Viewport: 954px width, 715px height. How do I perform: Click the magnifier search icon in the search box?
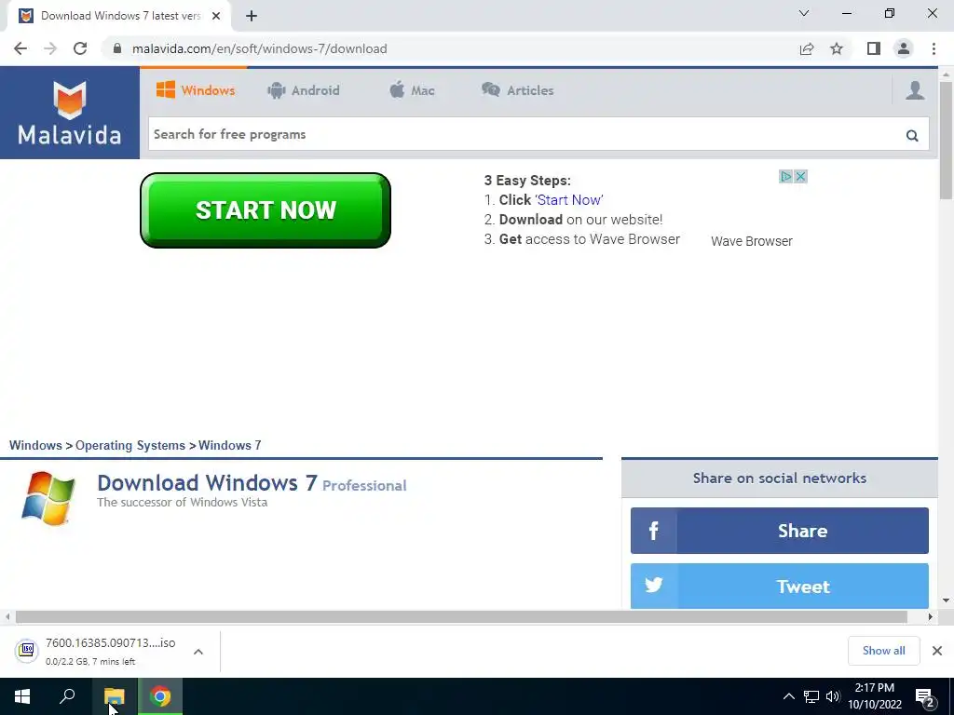[x=912, y=135]
